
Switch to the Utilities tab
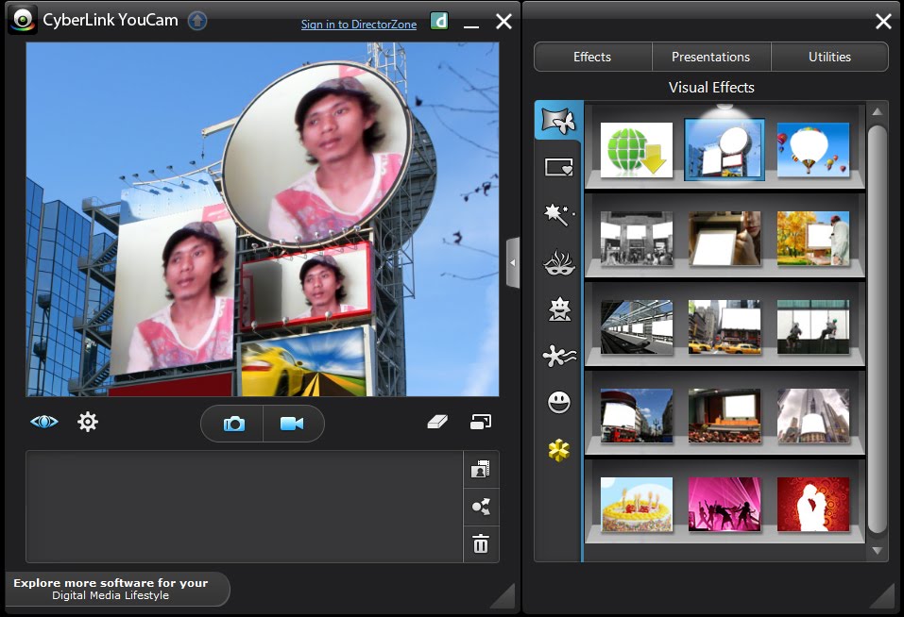tap(829, 57)
